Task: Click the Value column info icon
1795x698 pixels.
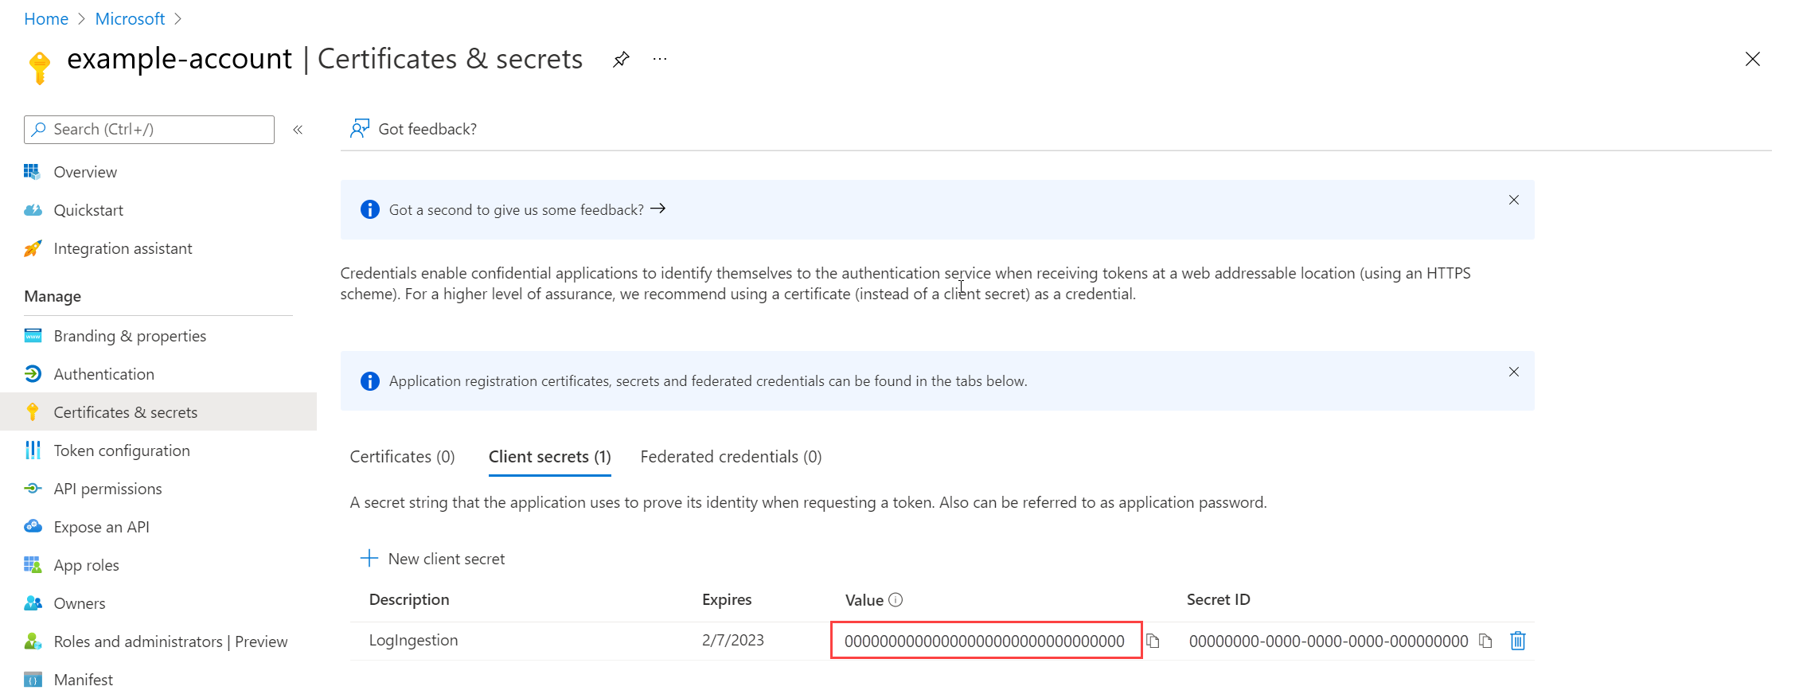Action: click(896, 600)
